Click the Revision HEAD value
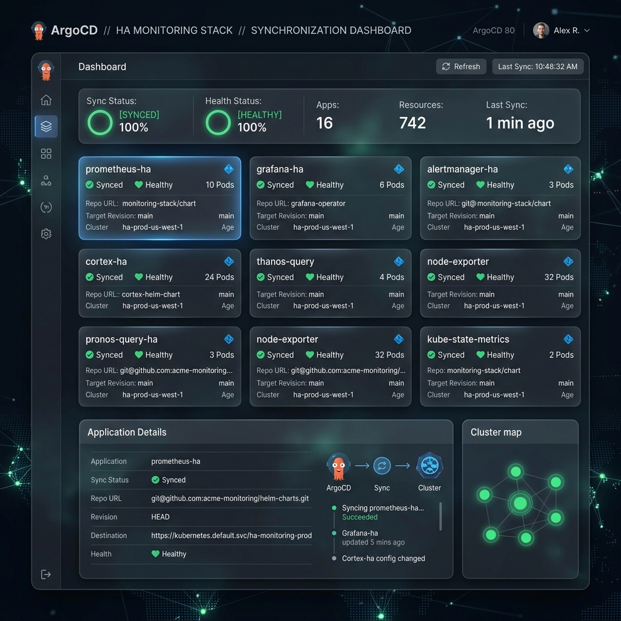The width and height of the screenshot is (621, 621). 160,517
